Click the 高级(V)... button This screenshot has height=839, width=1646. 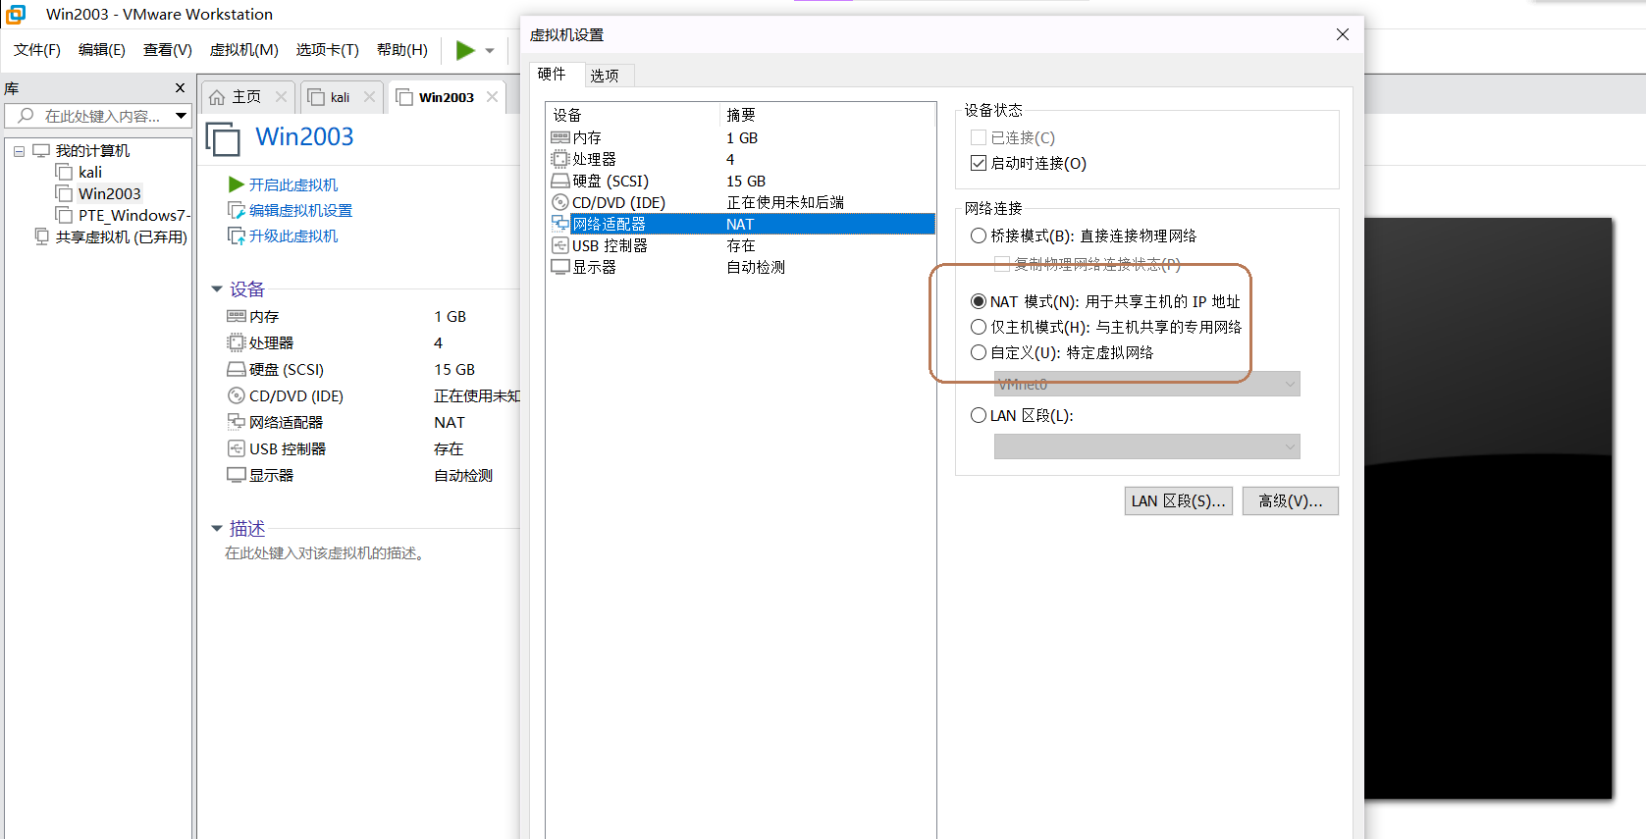[1291, 501]
